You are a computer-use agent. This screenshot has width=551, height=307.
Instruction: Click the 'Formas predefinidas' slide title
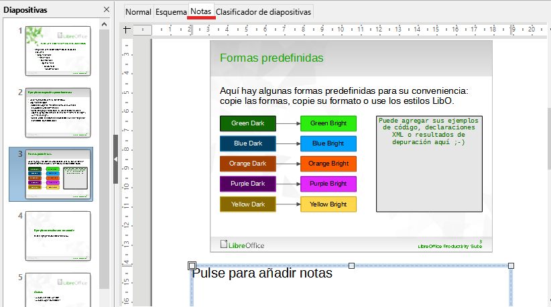click(x=271, y=58)
